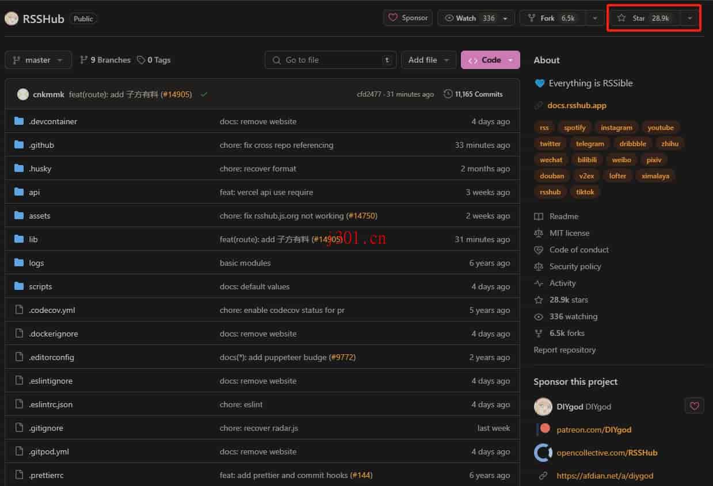The image size is (713, 486).
Task: Sponsor DIYgod using the heart icon
Action: (694, 405)
